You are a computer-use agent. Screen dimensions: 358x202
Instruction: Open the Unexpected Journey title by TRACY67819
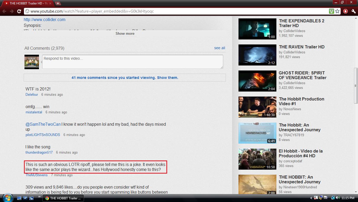(x=300, y=127)
